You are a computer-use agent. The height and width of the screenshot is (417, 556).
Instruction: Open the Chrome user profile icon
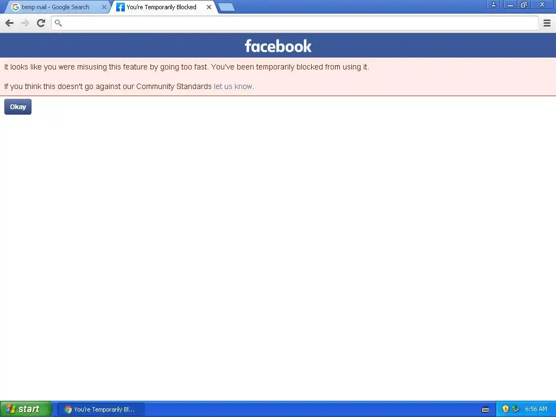[493, 4]
